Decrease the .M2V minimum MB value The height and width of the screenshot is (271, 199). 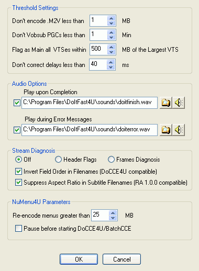pos(111,23)
